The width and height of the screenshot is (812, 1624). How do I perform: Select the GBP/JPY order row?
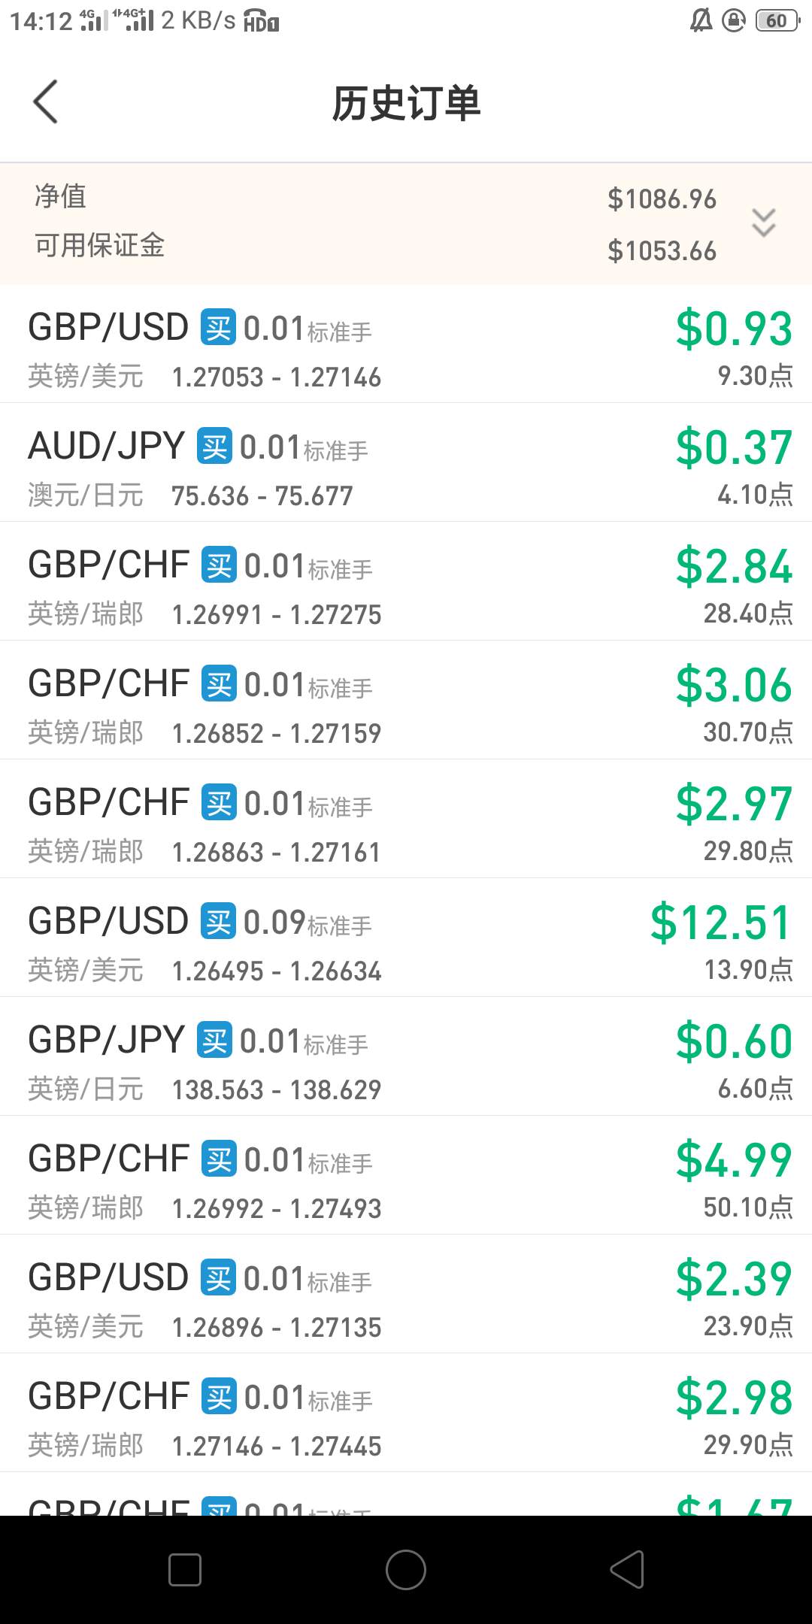pos(406,1056)
